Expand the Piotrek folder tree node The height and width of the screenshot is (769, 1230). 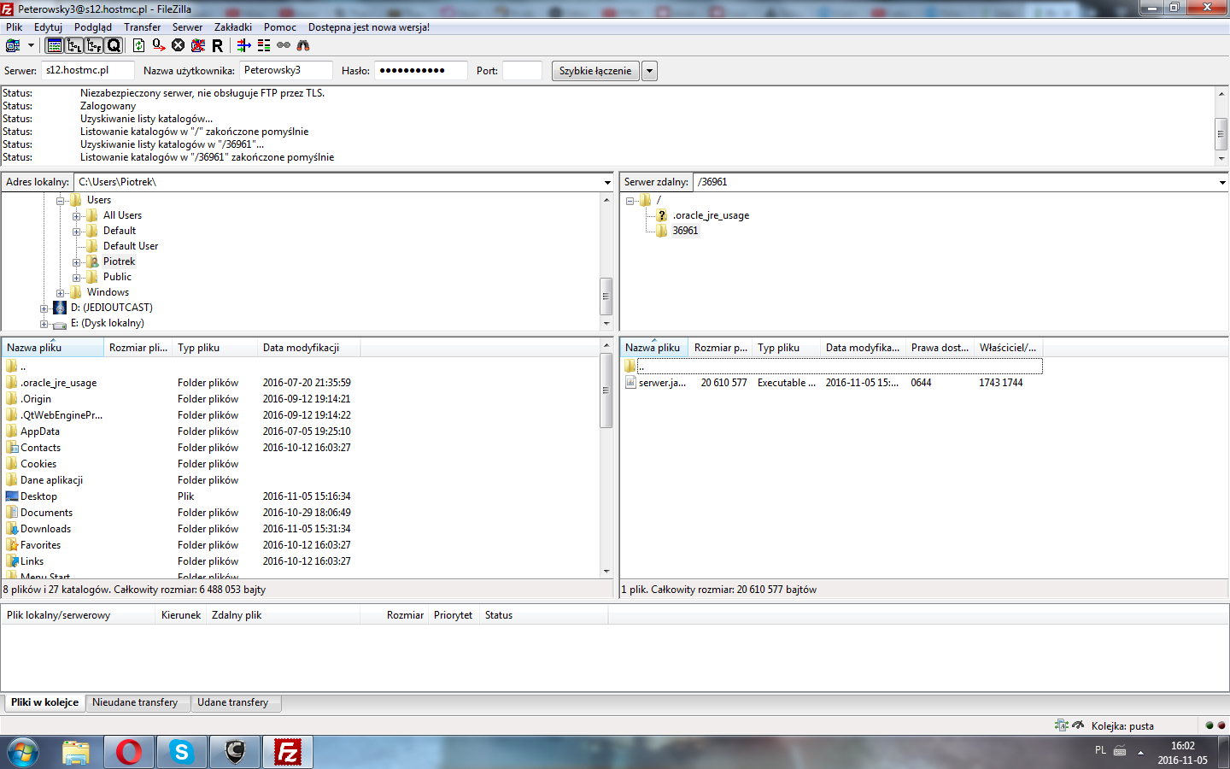coord(76,262)
